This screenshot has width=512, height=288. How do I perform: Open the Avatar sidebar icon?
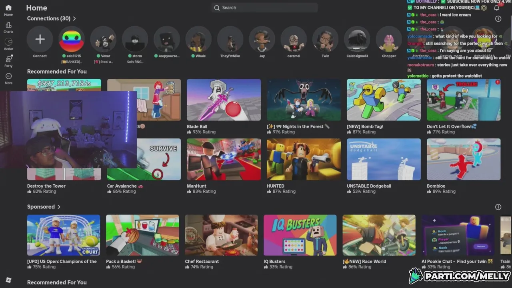8,44
